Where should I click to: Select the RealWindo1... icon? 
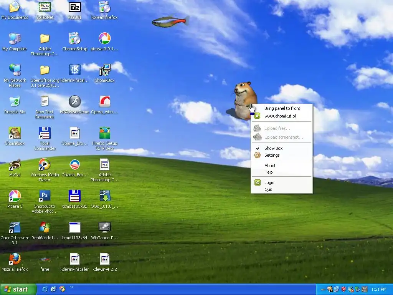click(45, 231)
